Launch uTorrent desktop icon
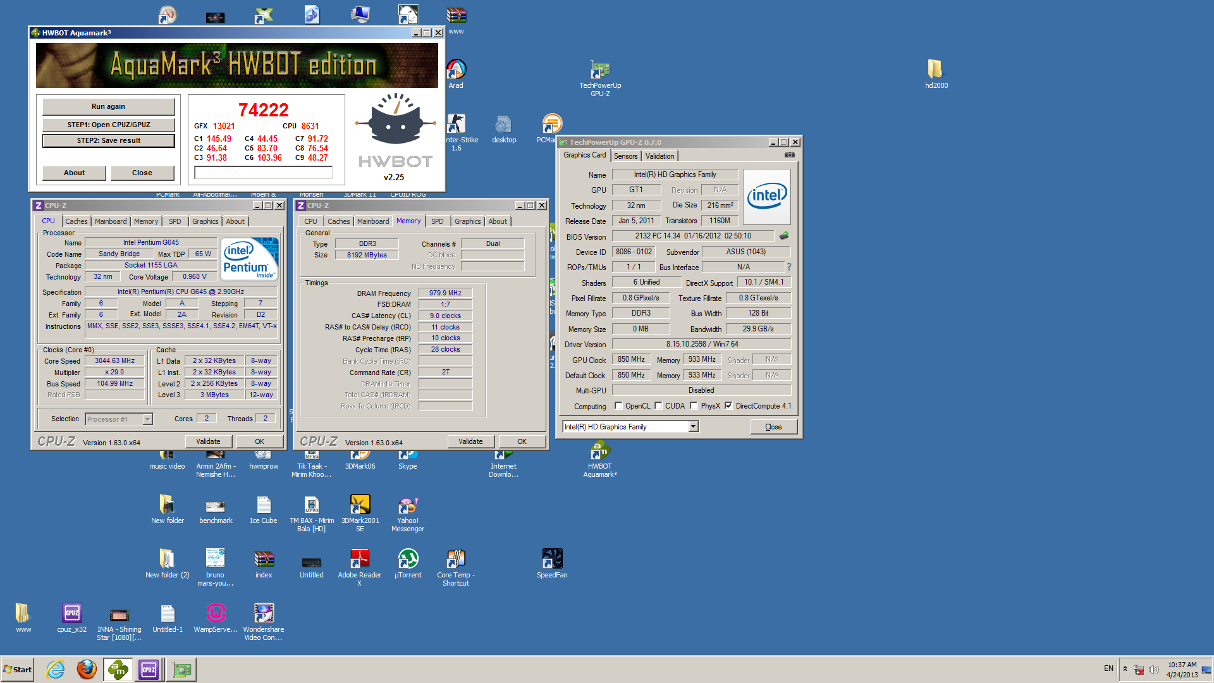 (x=408, y=563)
